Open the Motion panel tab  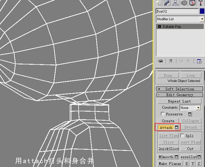coord(184,3)
